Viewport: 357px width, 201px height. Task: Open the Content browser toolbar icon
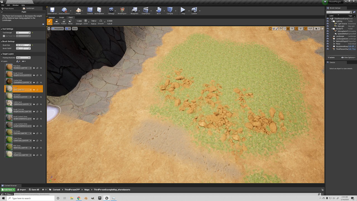[x=90, y=11]
